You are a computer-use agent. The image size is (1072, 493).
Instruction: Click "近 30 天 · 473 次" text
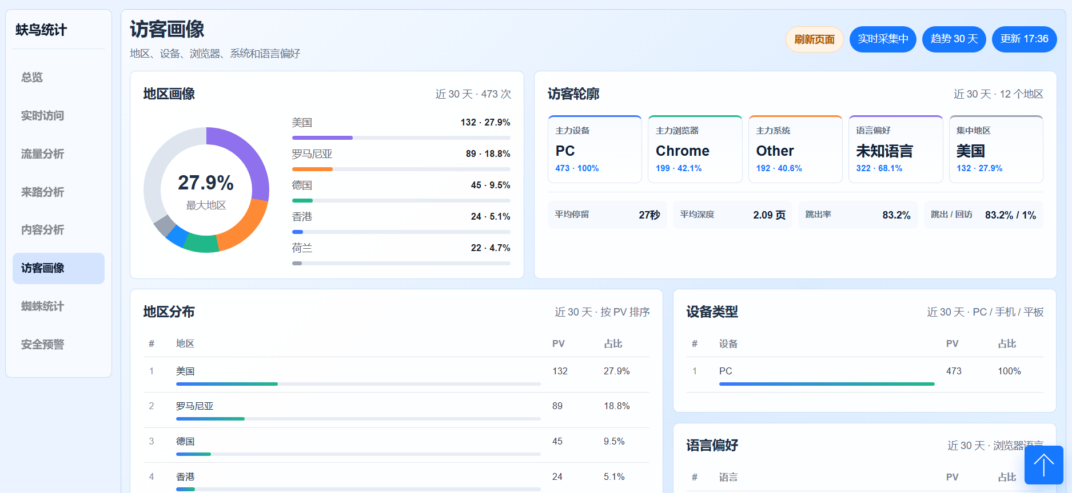(x=473, y=94)
